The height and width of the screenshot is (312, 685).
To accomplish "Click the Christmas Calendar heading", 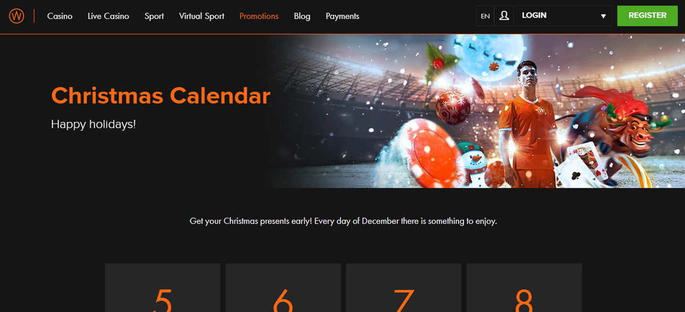I will pyautogui.click(x=160, y=95).
